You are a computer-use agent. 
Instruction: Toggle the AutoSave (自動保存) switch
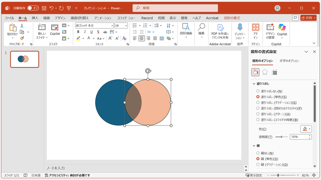coord(33,8)
